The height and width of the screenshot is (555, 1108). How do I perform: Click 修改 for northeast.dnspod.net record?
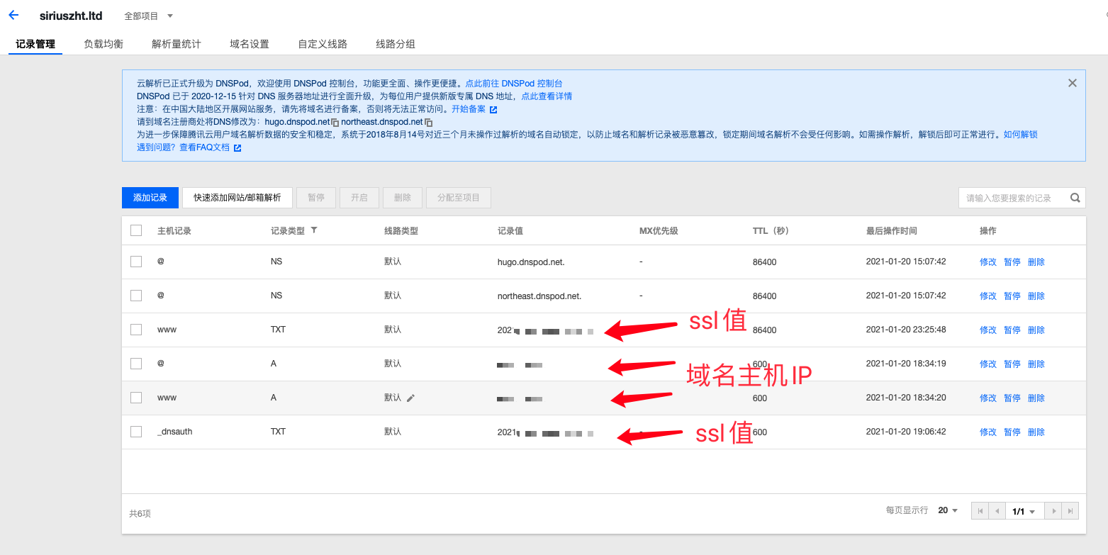[x=988, y=296]
